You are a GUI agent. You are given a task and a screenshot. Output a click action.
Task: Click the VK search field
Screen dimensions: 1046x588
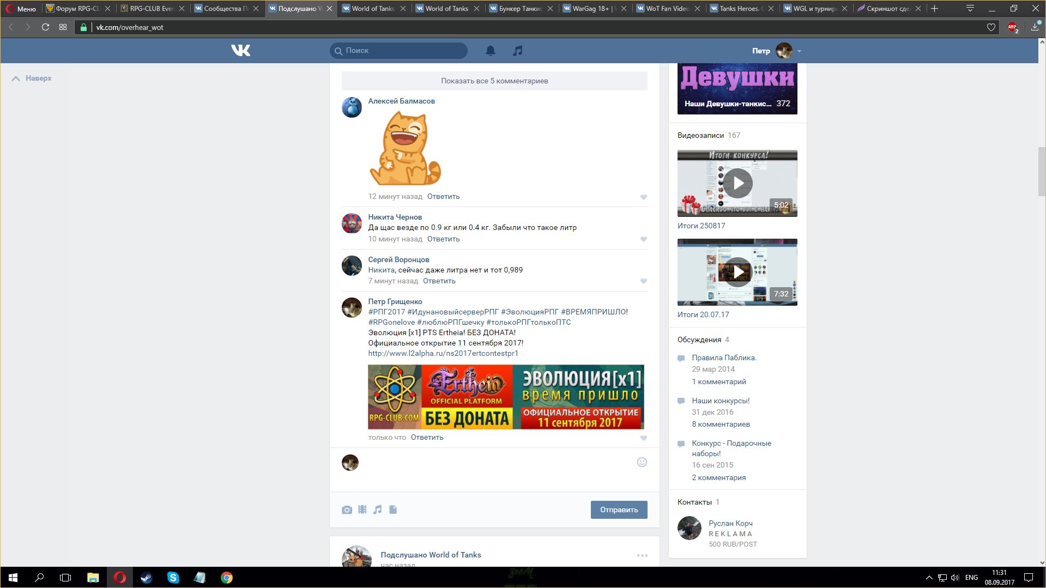pos(398,51)
